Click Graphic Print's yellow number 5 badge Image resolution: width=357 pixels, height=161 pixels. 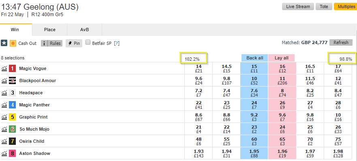(12, 117)
